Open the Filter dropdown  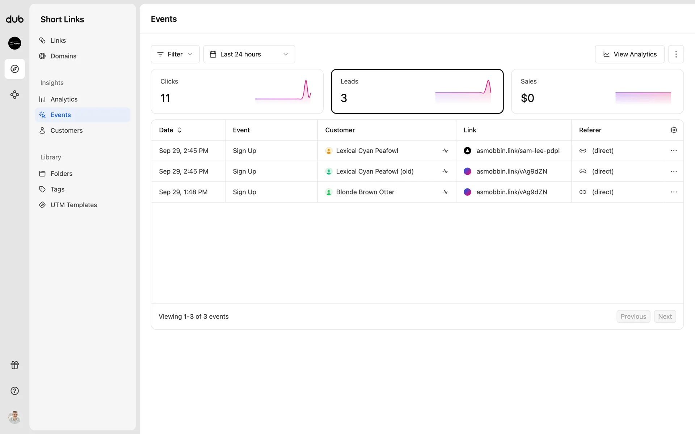[175, 54]
